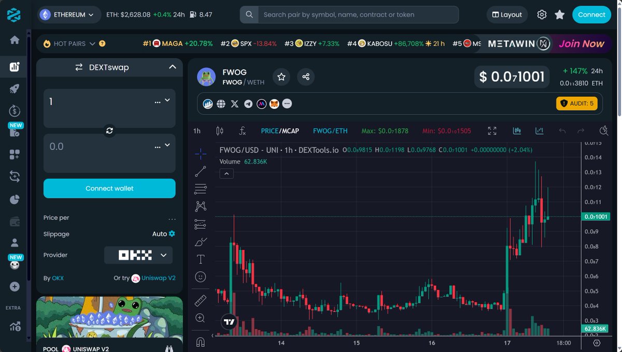Screen dimensions: 622x352
Task: Toggle chart fullscreen mode
Action: click(492, 131)
